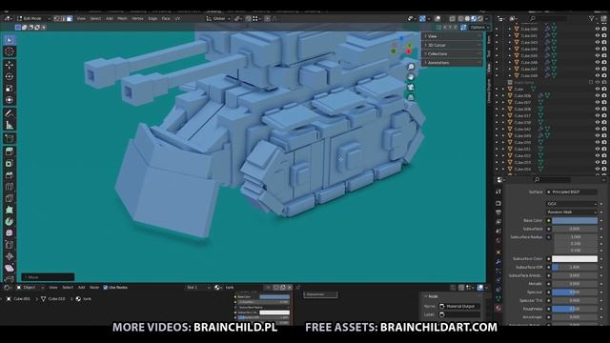Open the Vertex menu

137,18
